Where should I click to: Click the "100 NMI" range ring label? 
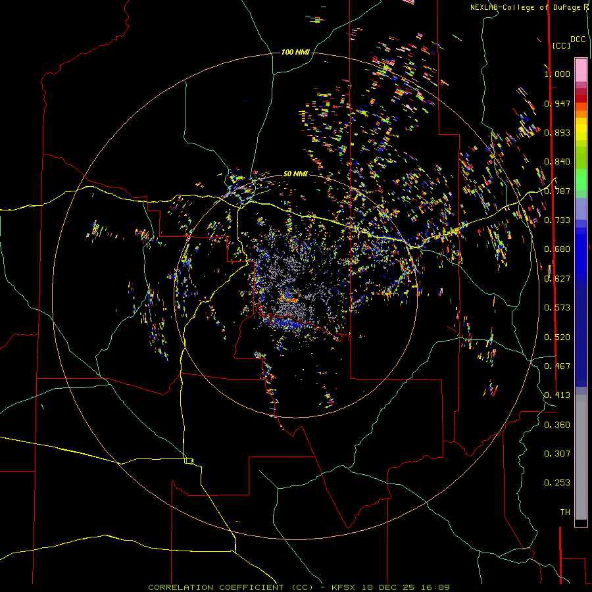click(295, 52)
